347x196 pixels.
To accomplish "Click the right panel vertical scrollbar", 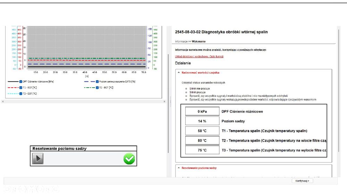I will 339,91.
